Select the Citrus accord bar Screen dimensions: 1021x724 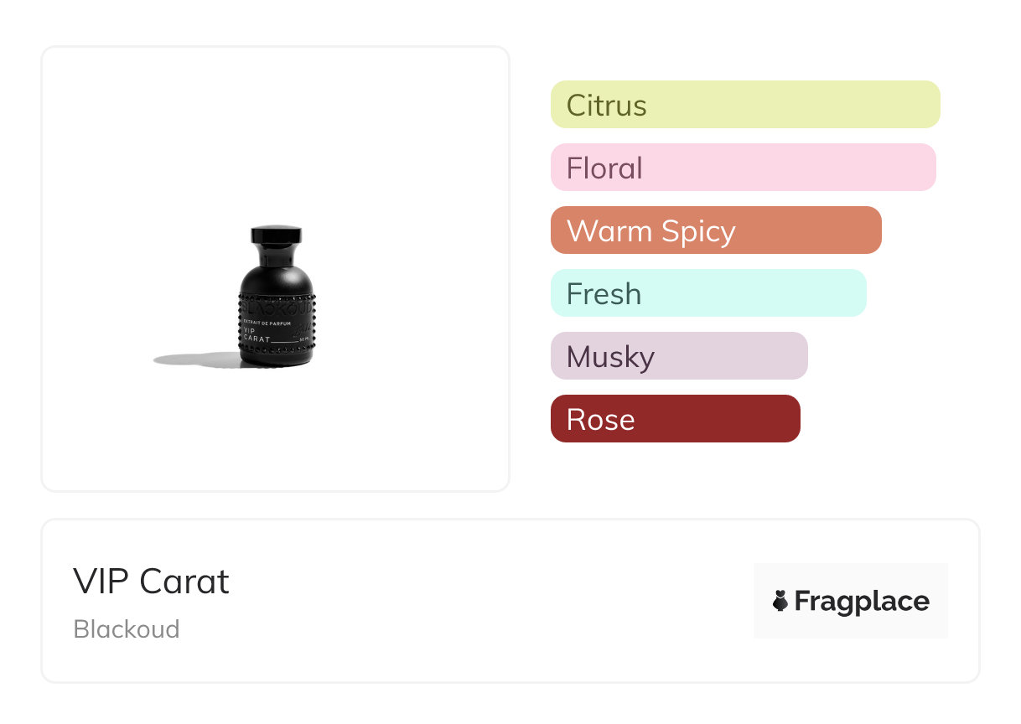pos(745,105)
